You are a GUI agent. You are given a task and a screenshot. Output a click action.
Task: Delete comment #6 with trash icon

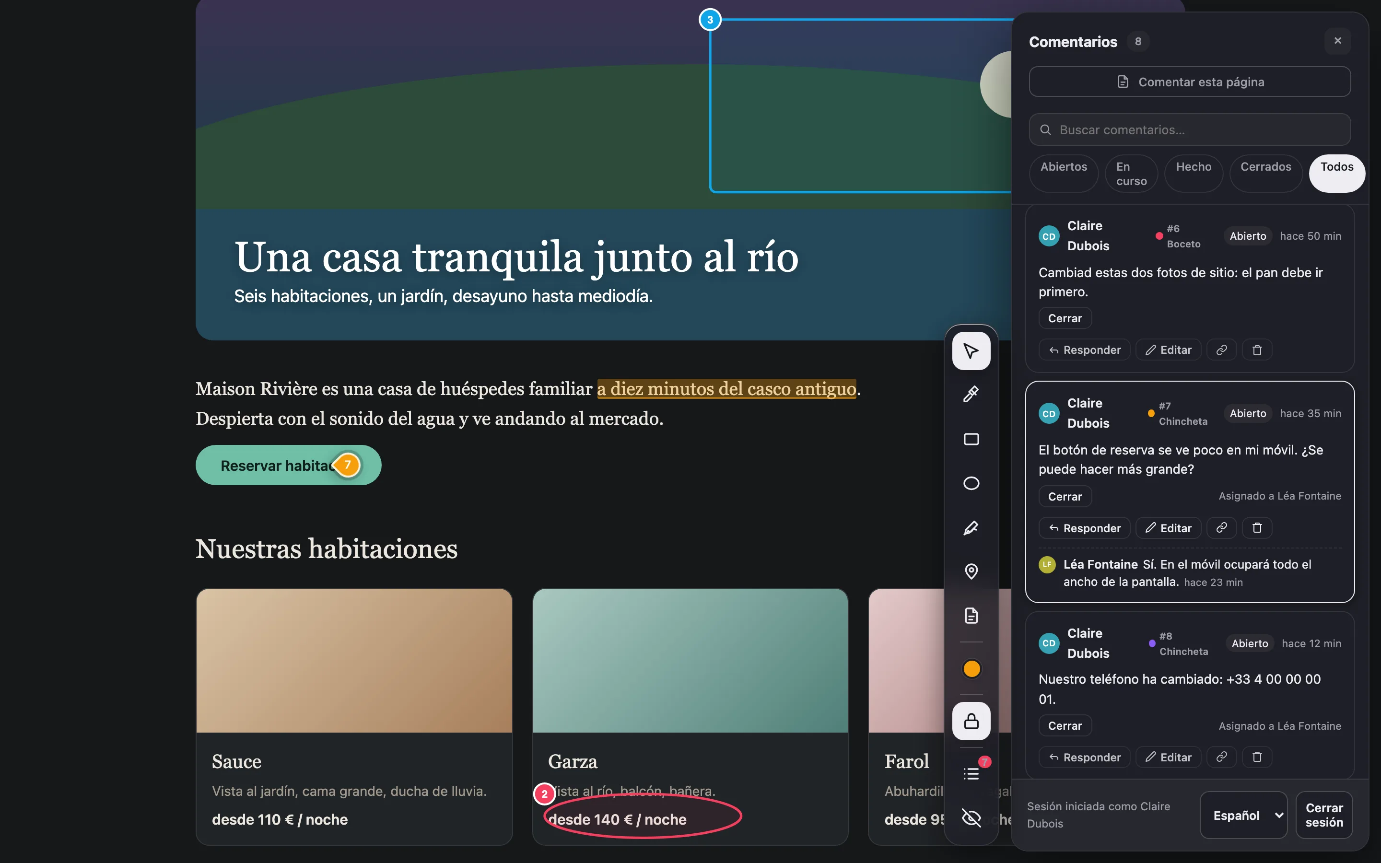[x=1257, y=350]
